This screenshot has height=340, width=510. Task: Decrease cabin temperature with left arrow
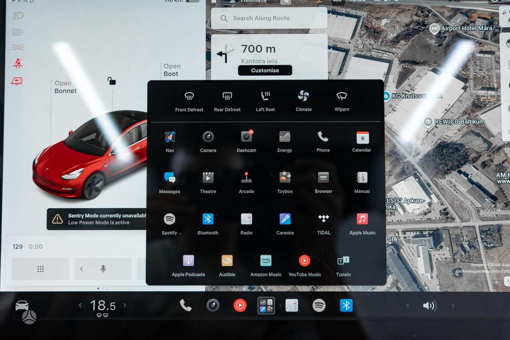[80, 305]
